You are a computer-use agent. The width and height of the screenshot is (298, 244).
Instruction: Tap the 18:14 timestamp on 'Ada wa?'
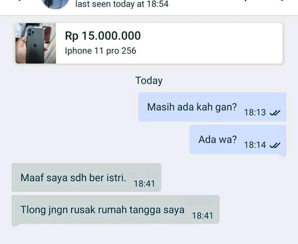pos(255,145)
